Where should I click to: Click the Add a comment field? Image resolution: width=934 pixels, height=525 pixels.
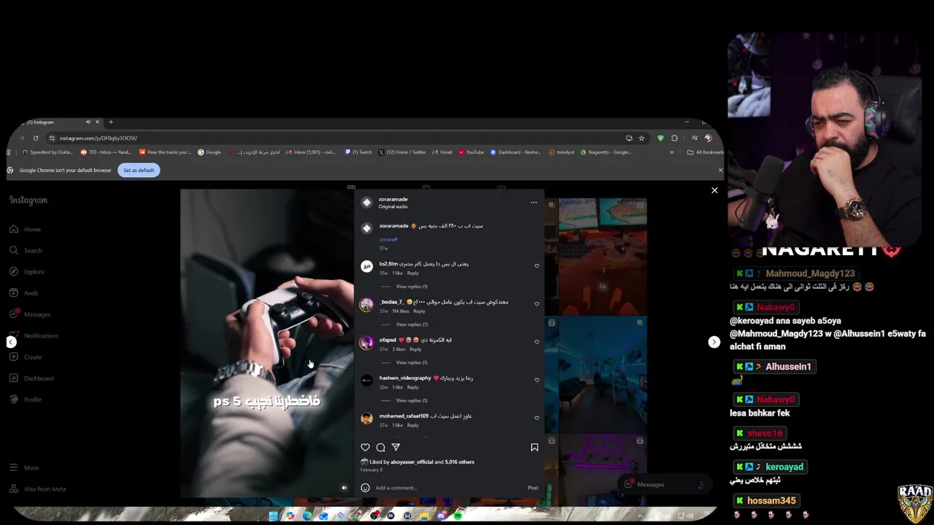tap(449, 488)
